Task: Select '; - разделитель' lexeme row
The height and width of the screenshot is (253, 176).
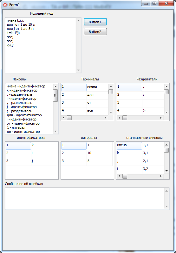Action: [x=19, y=111]
